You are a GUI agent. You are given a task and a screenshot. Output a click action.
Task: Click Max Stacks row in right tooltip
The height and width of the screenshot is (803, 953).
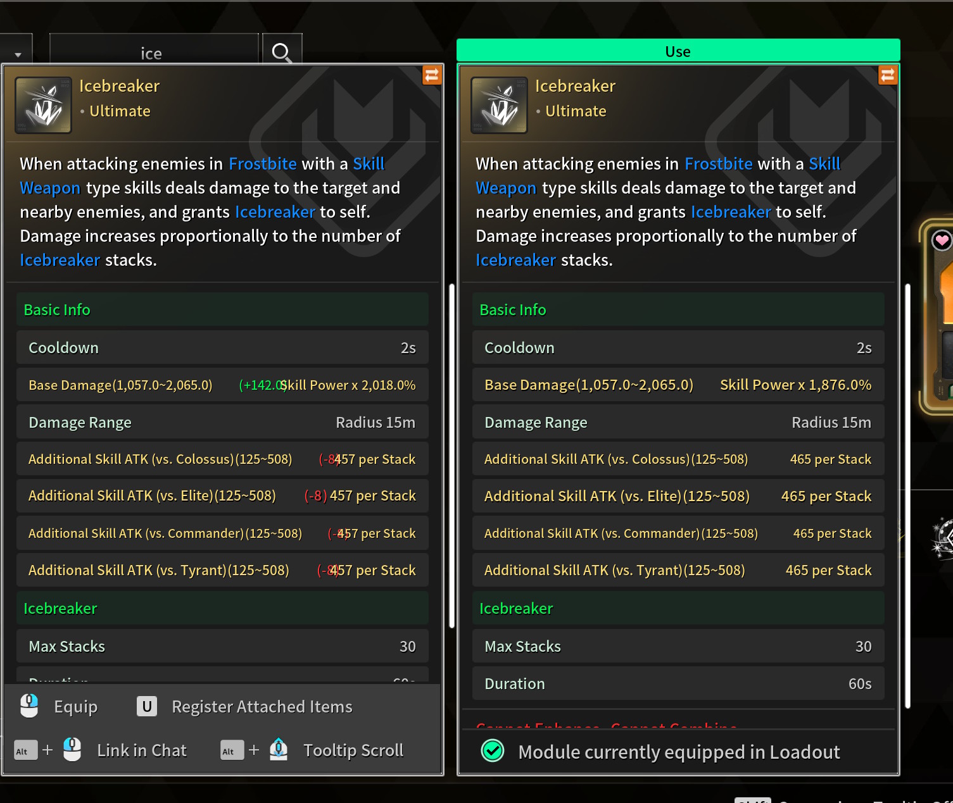(x=678, y=646)
